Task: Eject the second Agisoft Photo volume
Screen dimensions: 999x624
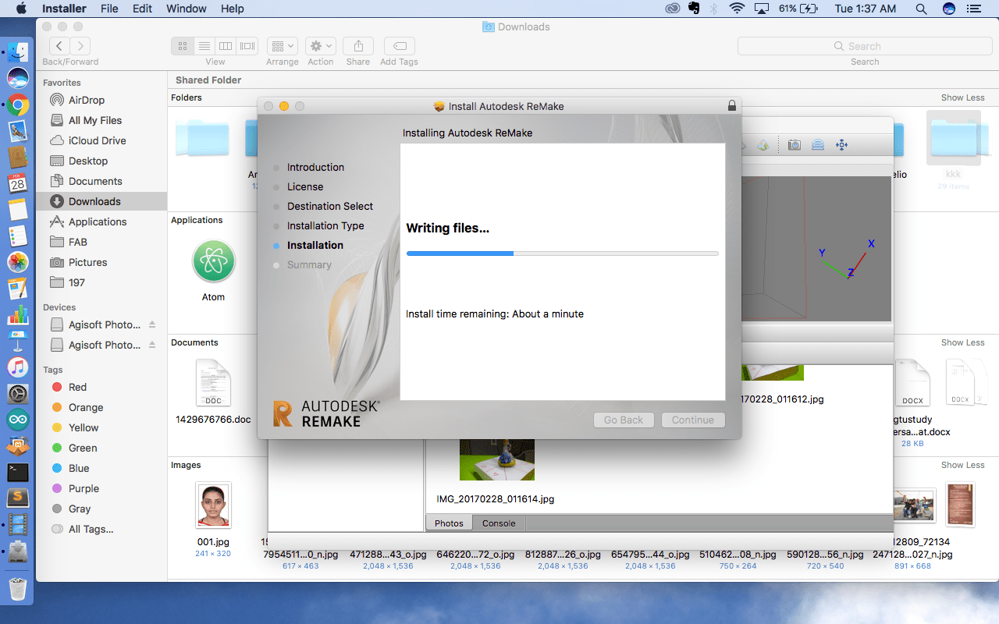Action: (152, 345)
